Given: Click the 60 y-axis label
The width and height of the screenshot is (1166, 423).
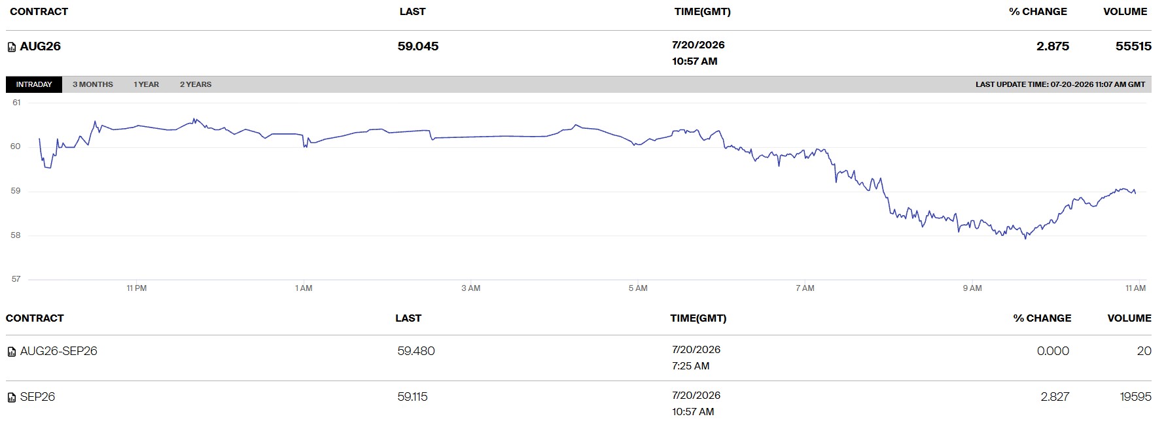Looking at the screenshot, I should tap(16, 147).
